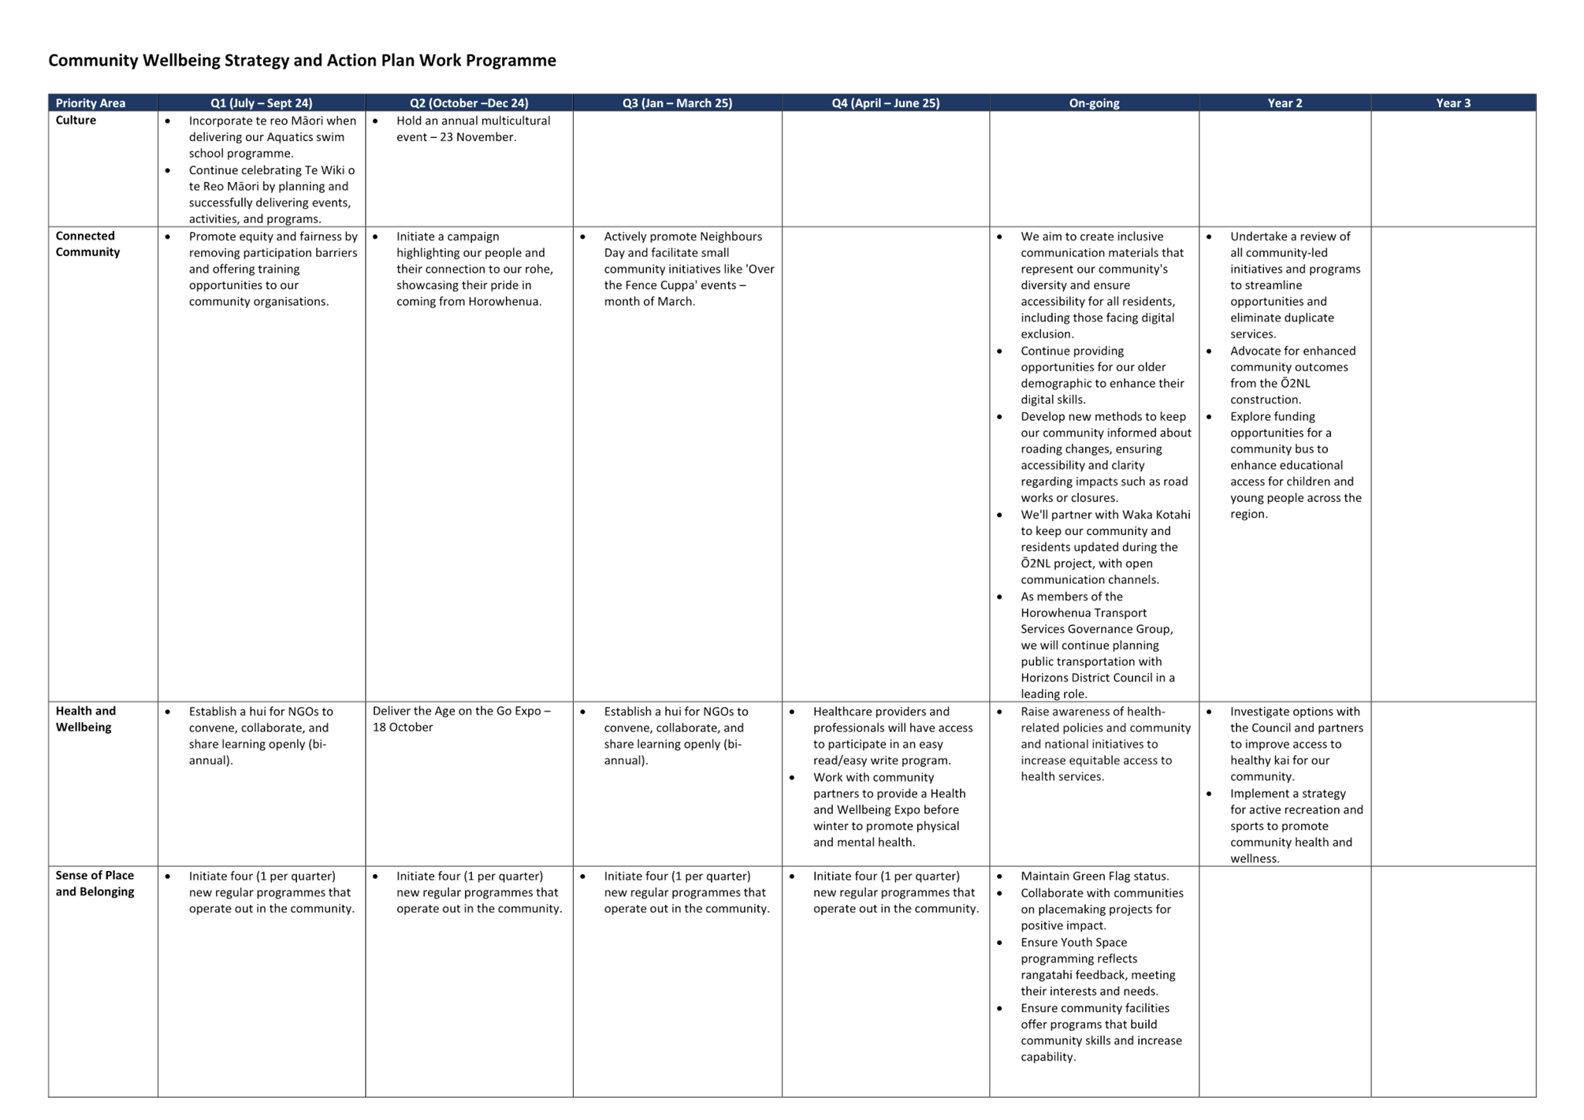
Task: Click 'We'll partner with Waka Kotahi' bullet
Action: click(1106, 547)
